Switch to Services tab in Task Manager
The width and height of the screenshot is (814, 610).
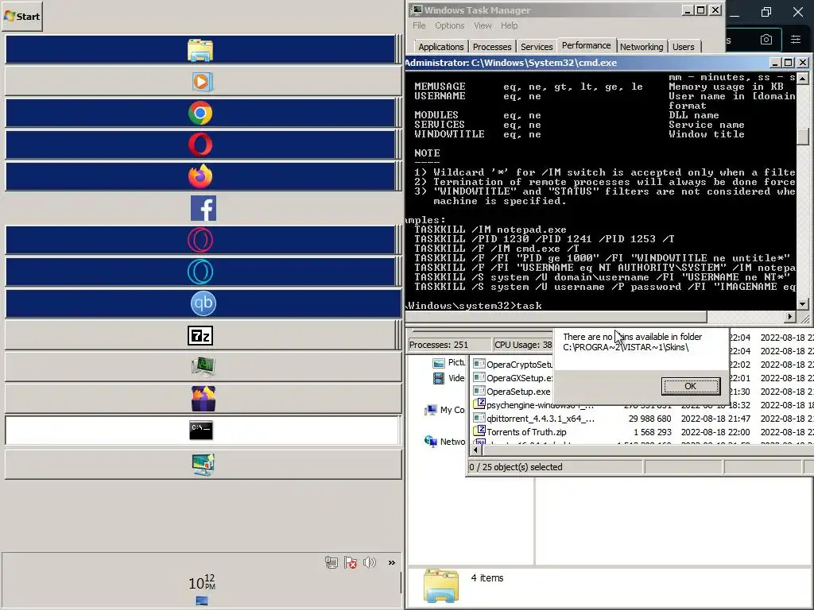(537, 47)
